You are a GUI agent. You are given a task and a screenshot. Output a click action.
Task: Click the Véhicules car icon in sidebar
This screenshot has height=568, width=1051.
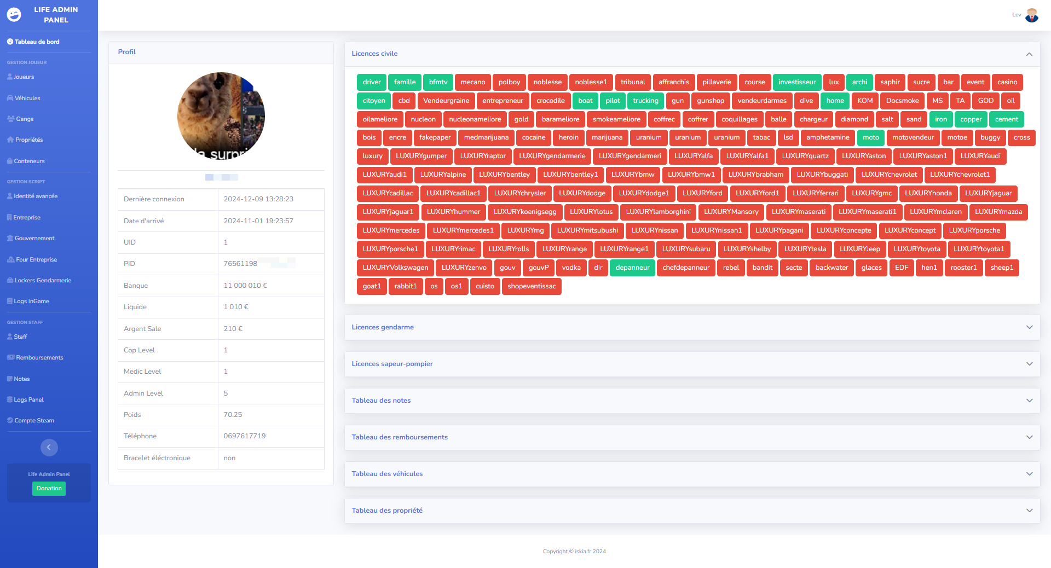click(x=10, y=98)
